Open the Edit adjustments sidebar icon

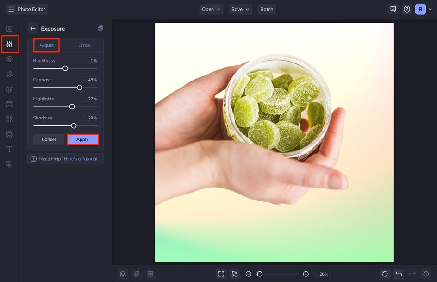(x=10, y=44)
